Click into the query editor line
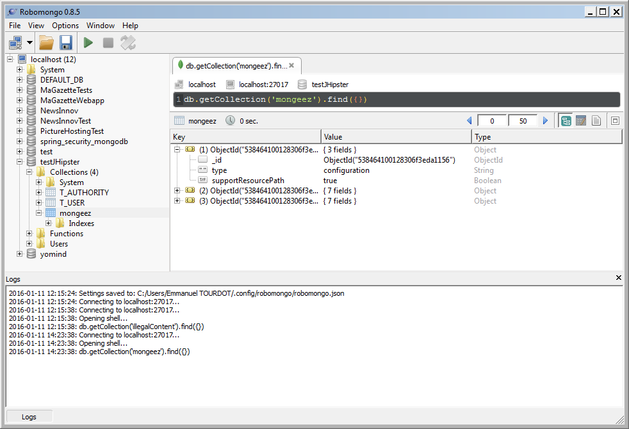 coord(396,99)
